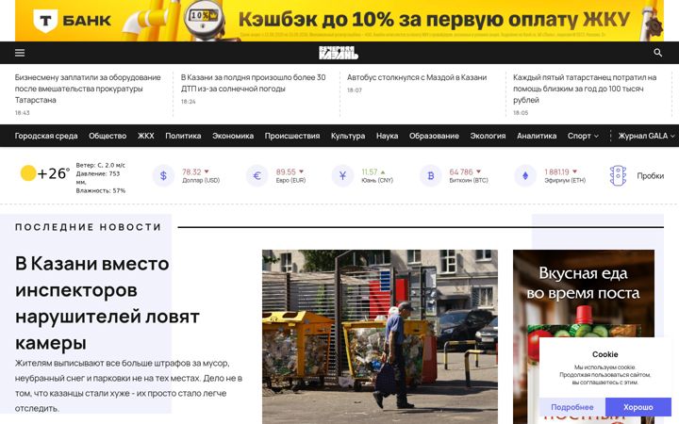Click the 18:43 news timestamp
Screen dimensions: 679x424
[x=23, y=113]
